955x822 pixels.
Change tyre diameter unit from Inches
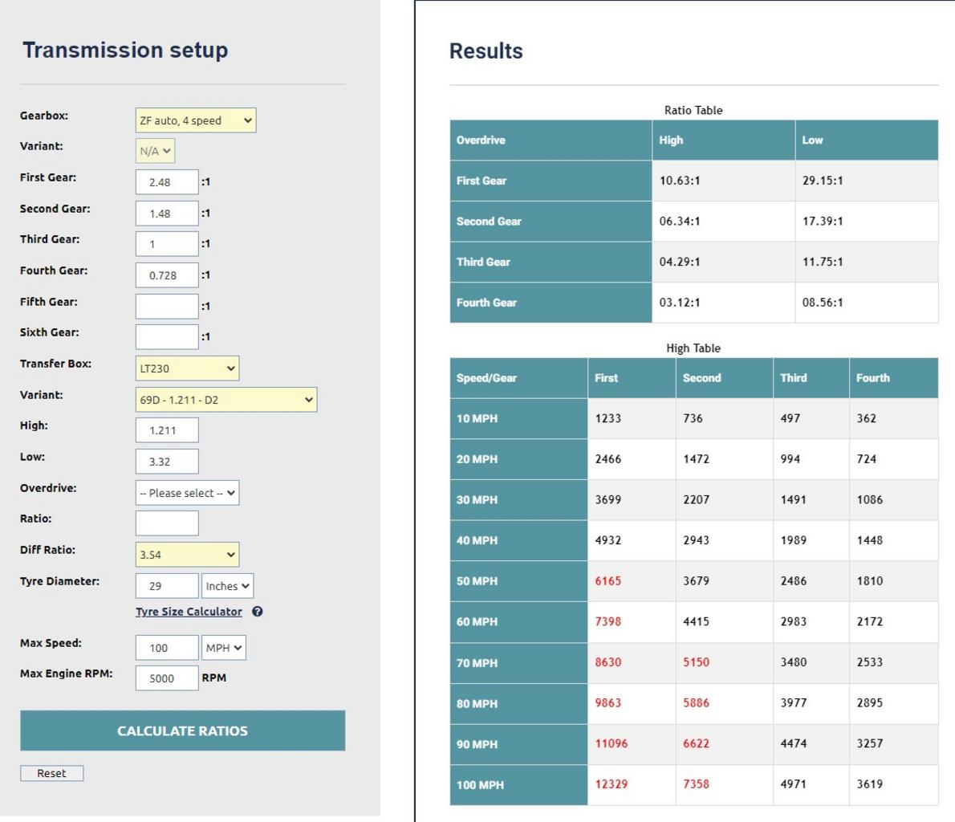227,585
